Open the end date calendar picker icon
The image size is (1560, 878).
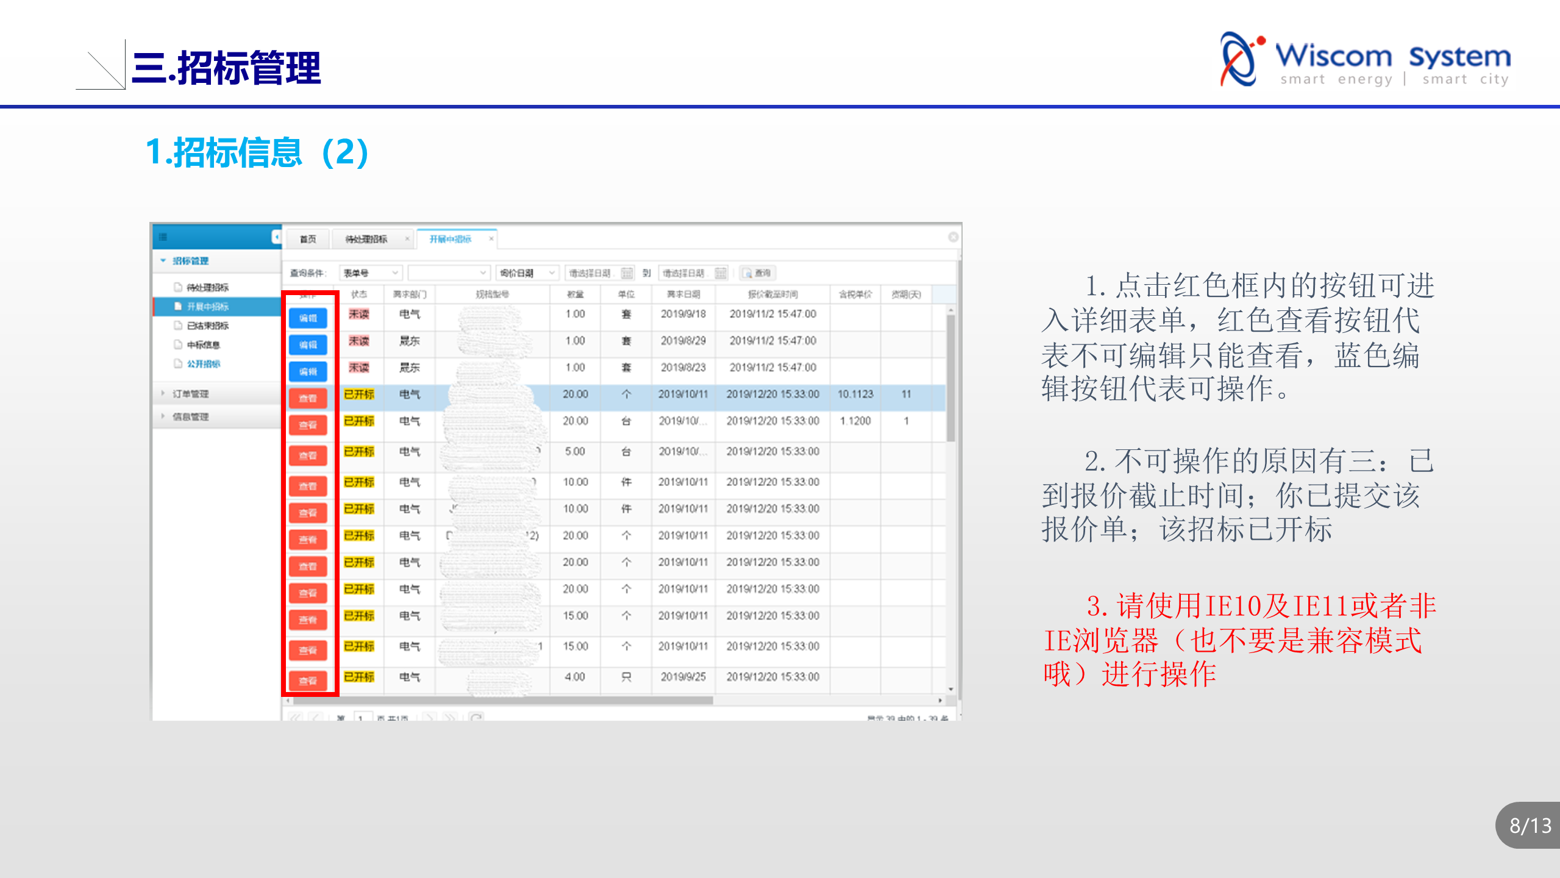pyautogui.click(x=721, y=273)
